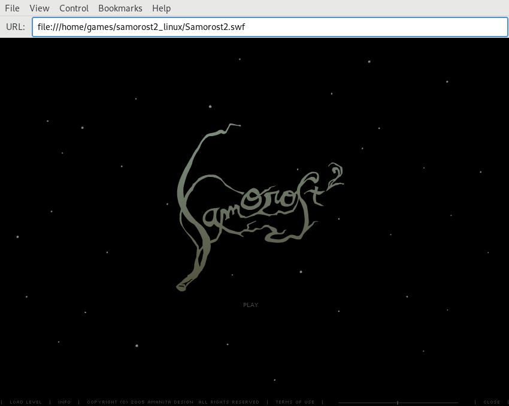Click the Samorost 2 title logo
Screen dimensions: 509x406
tap(260, 207)
